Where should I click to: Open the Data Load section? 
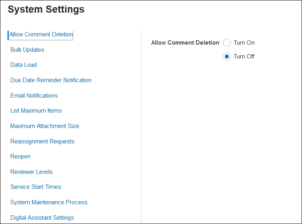[23, 65]
